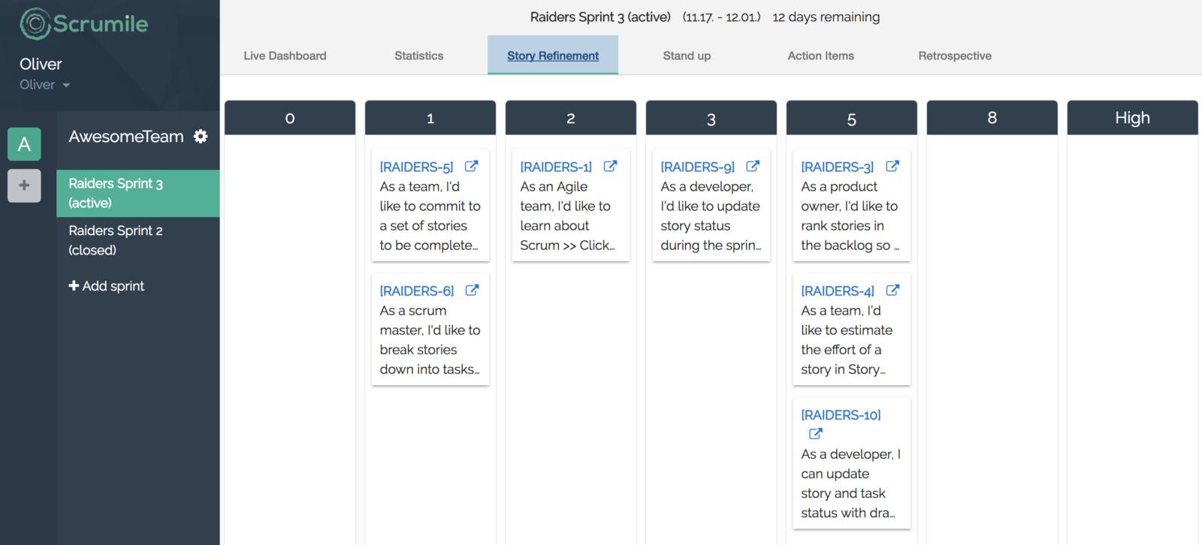Open RAIDERS-9 external link icon
The height and width of the screenshot is (545, 1202).
coord(753,167)
